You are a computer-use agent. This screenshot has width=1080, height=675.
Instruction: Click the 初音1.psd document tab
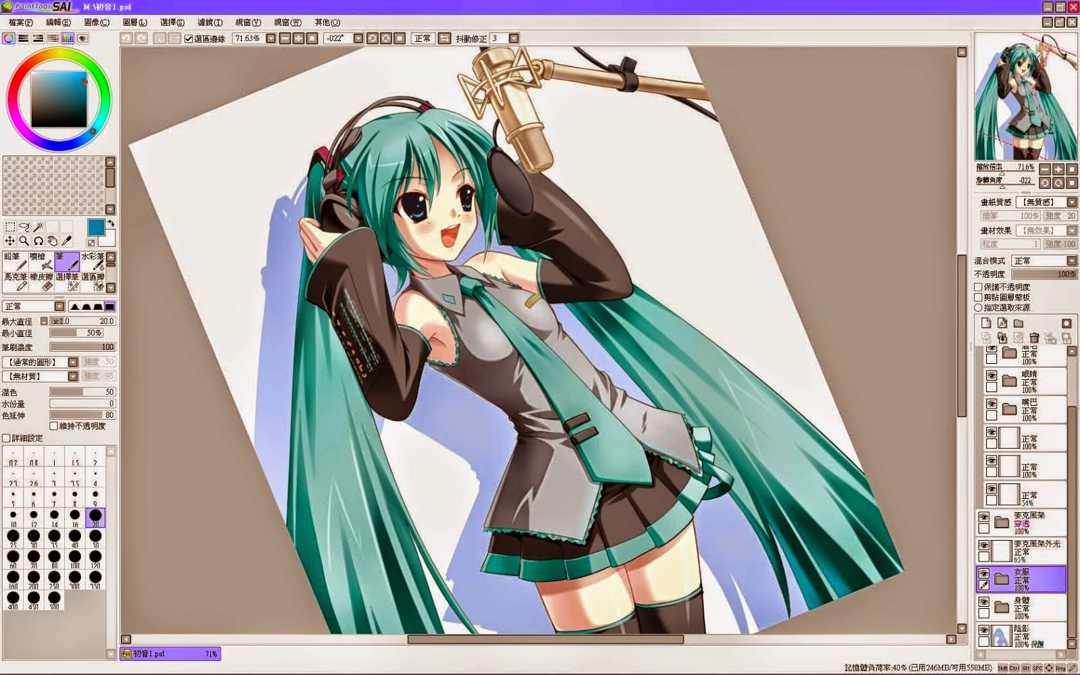(170, 653)
